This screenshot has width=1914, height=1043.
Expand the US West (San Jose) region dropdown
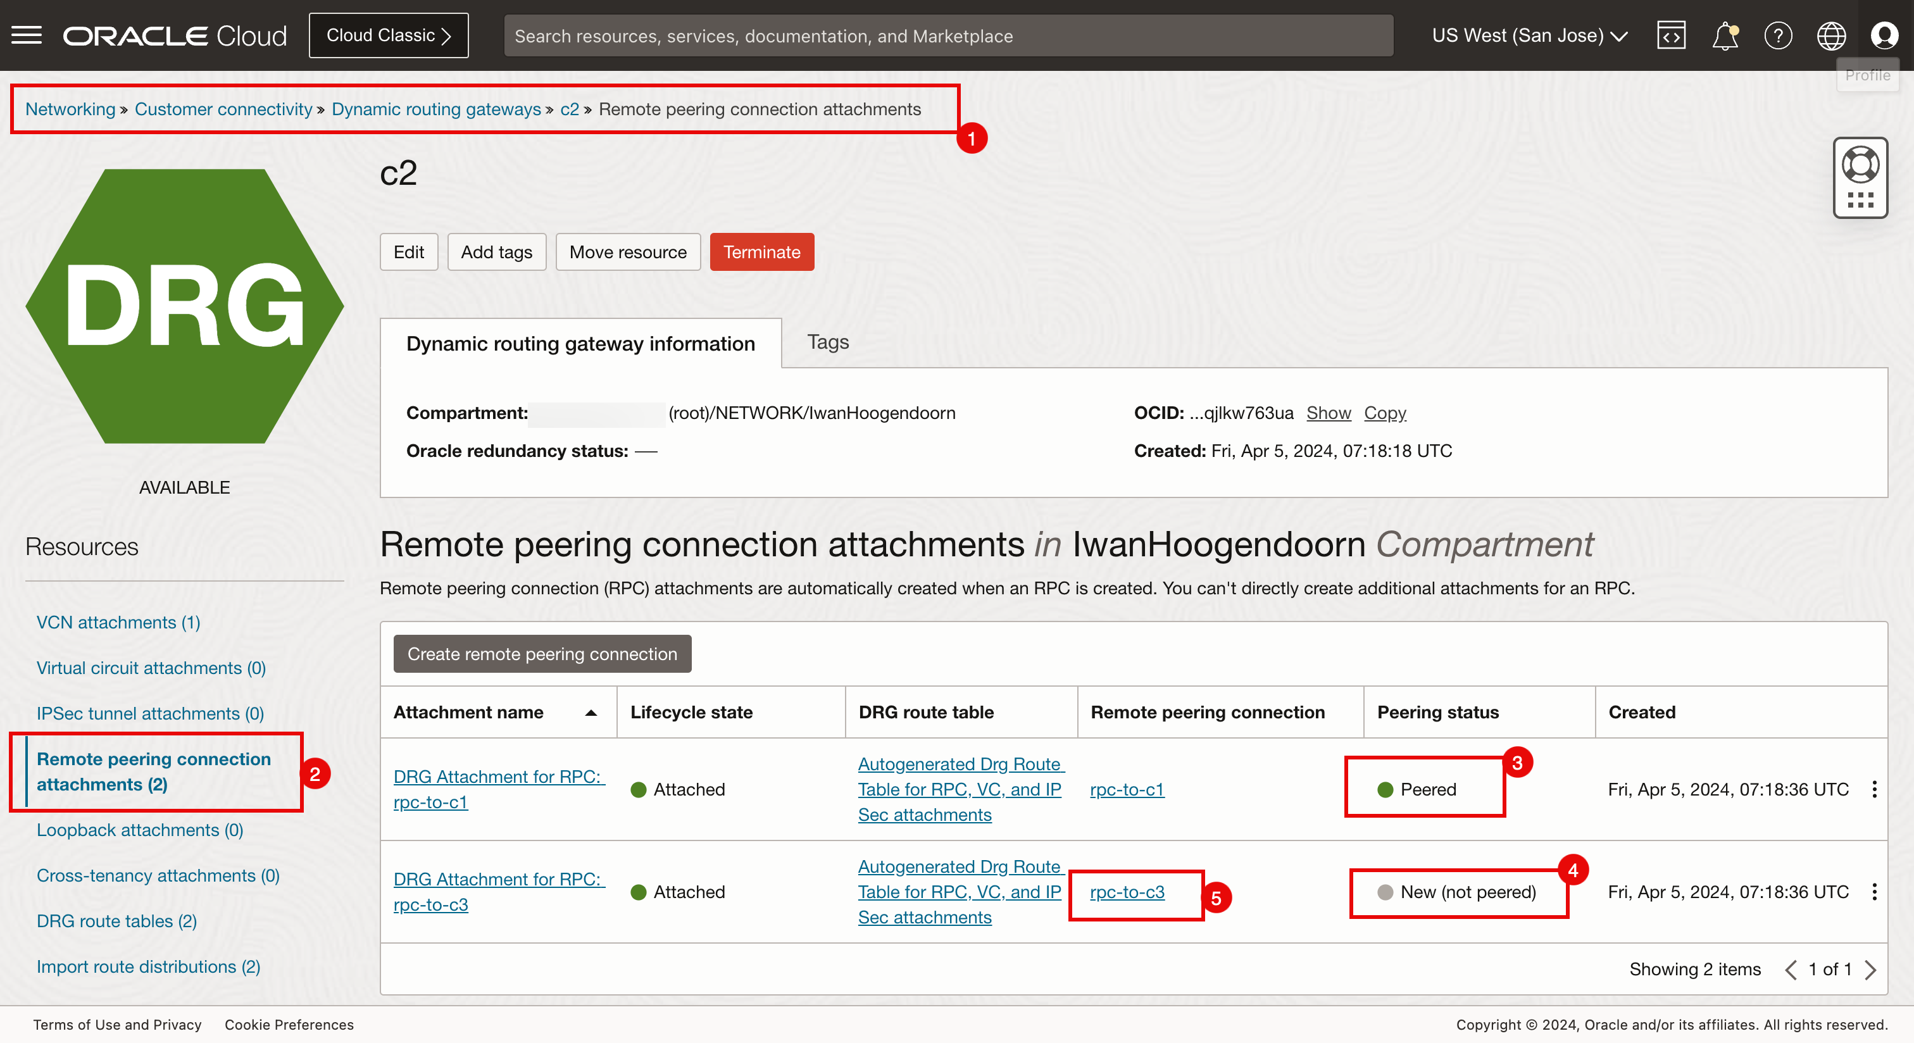click(x=1529, y=35)
